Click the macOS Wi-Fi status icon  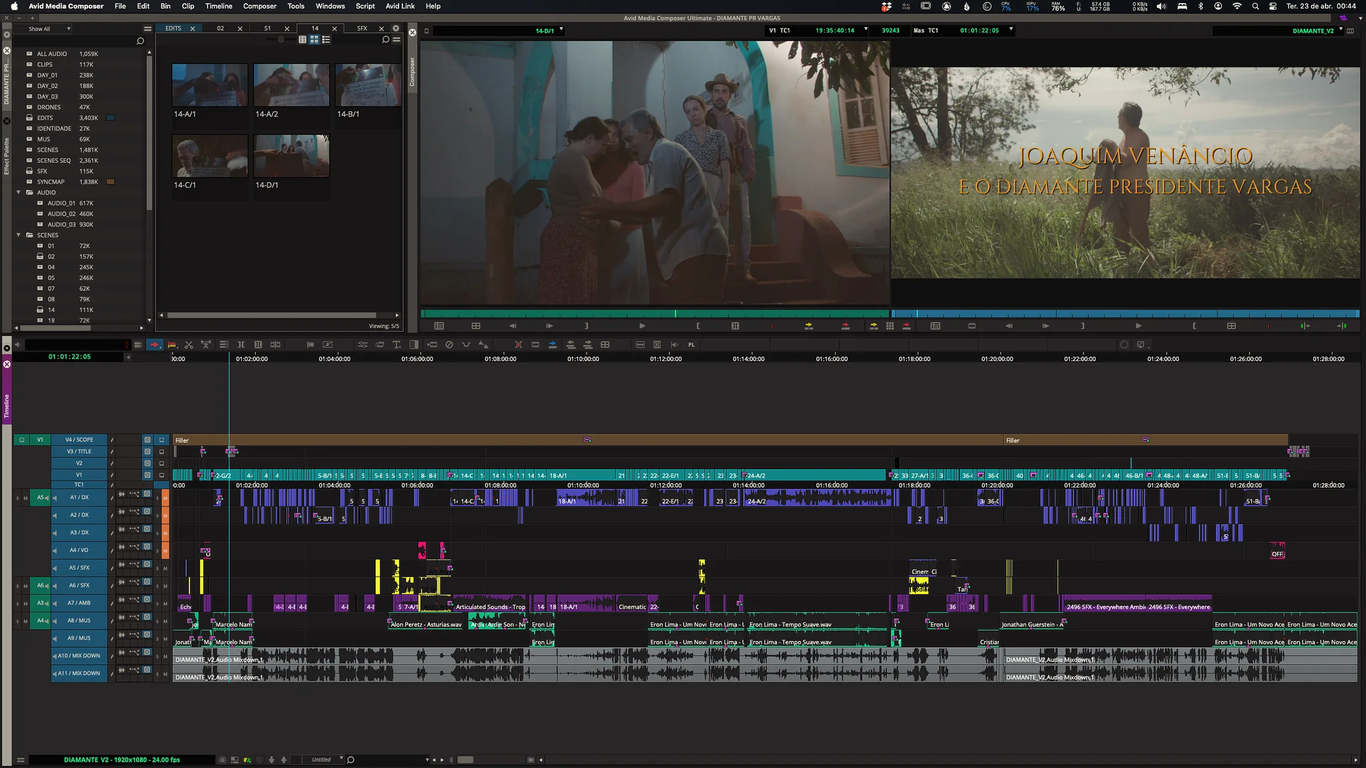[1237, 6]
